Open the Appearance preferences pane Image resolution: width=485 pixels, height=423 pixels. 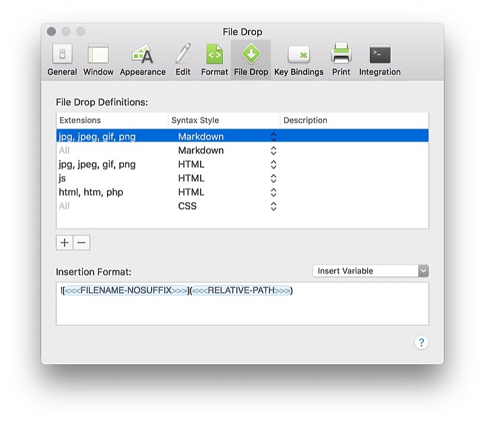(143, 60)
